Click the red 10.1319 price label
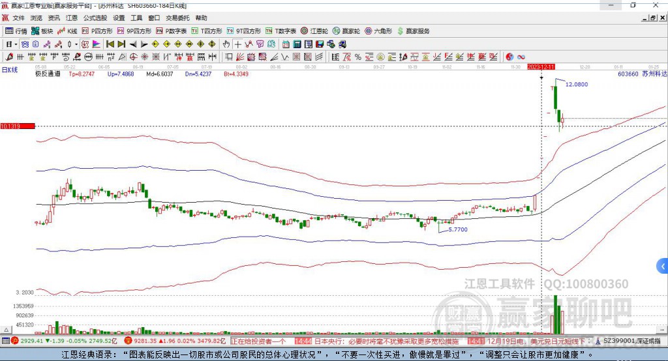Screen dimensions: 668x361 18,126
